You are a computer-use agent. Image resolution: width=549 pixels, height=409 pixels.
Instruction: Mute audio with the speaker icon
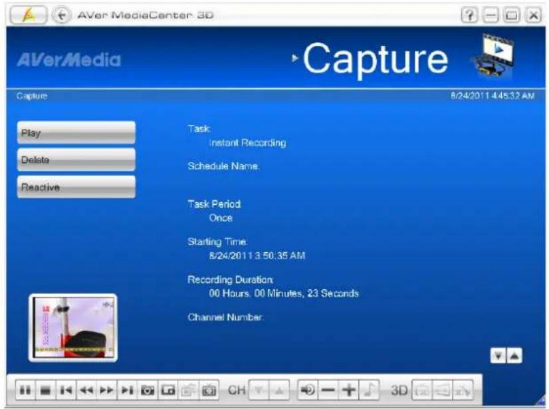[308, 390]
